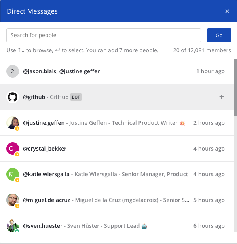
Task: Click the 5 hours ago timestamp
Action: tap(209, 200)
